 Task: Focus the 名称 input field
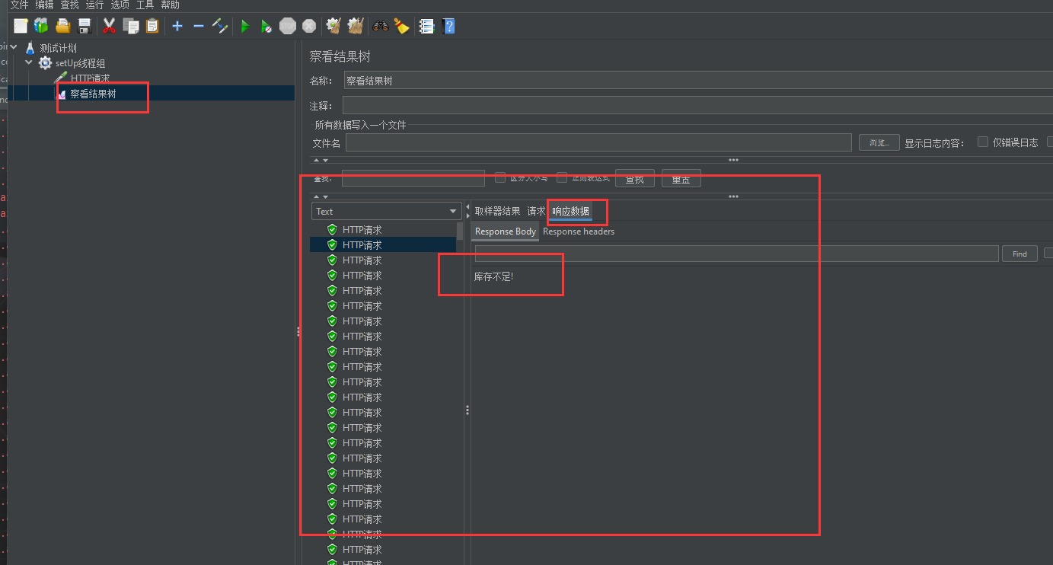point(697,80)
